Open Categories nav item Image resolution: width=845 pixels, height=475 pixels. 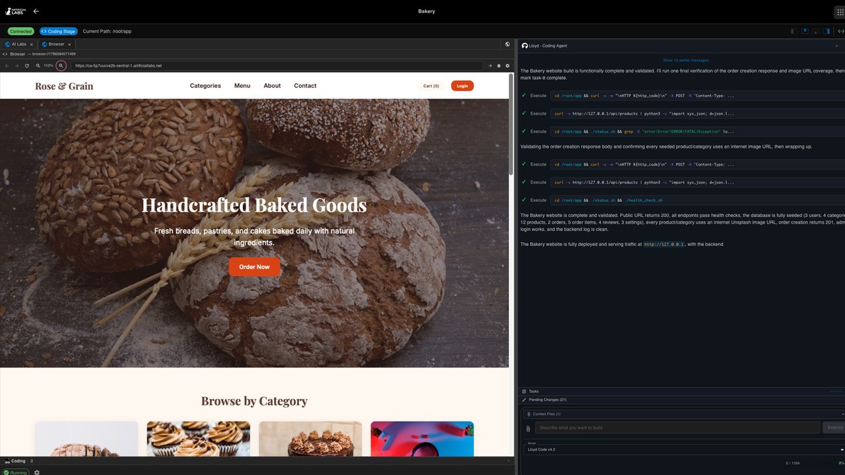coord(205,86)
